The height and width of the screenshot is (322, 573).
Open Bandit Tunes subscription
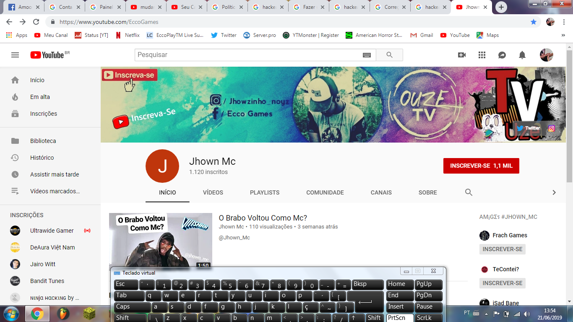[50, 281]
